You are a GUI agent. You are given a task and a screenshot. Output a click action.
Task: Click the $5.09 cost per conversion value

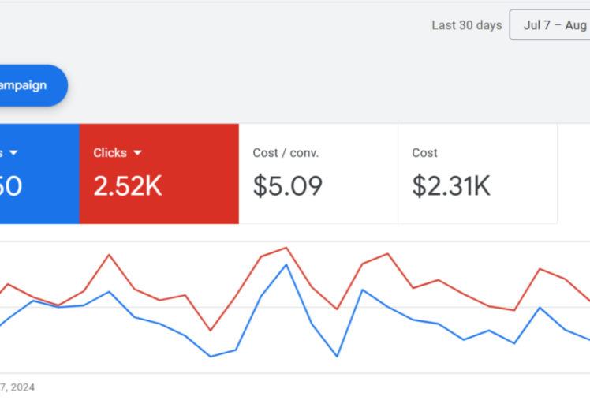click(x=288, y=186)
